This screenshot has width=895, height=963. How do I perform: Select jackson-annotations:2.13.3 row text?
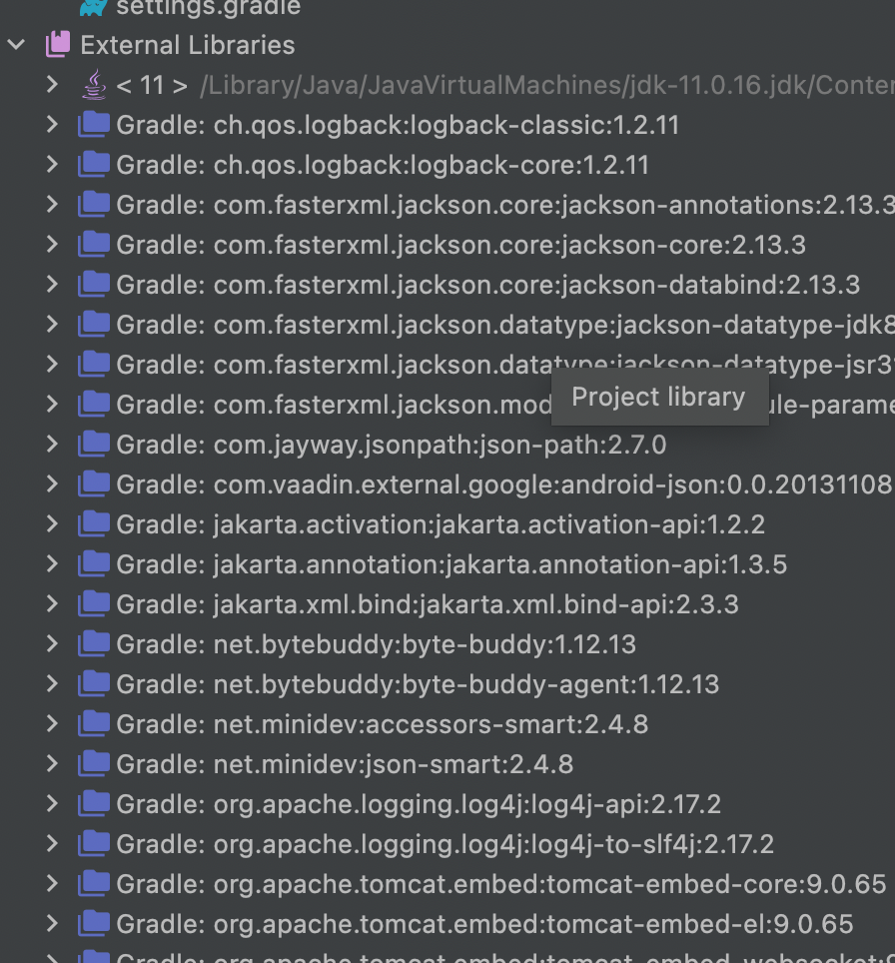505,205
